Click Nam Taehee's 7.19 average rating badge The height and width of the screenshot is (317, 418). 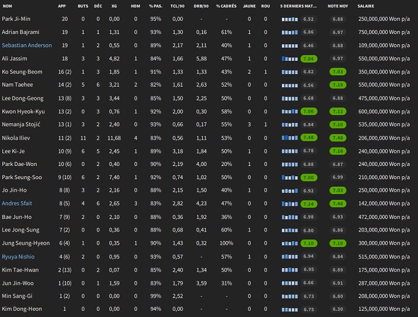338,85
